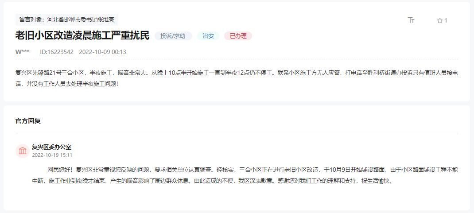Click the complaint body text about 三合小区
The height and width of the screenshot is (213, 474).
[x=237, y=78]
